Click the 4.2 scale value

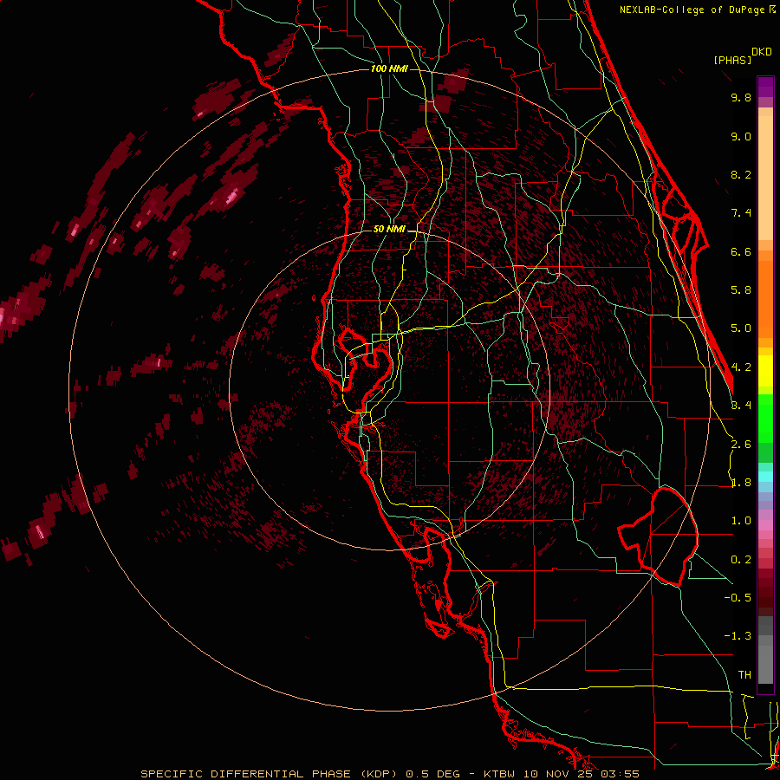[741, 367]
